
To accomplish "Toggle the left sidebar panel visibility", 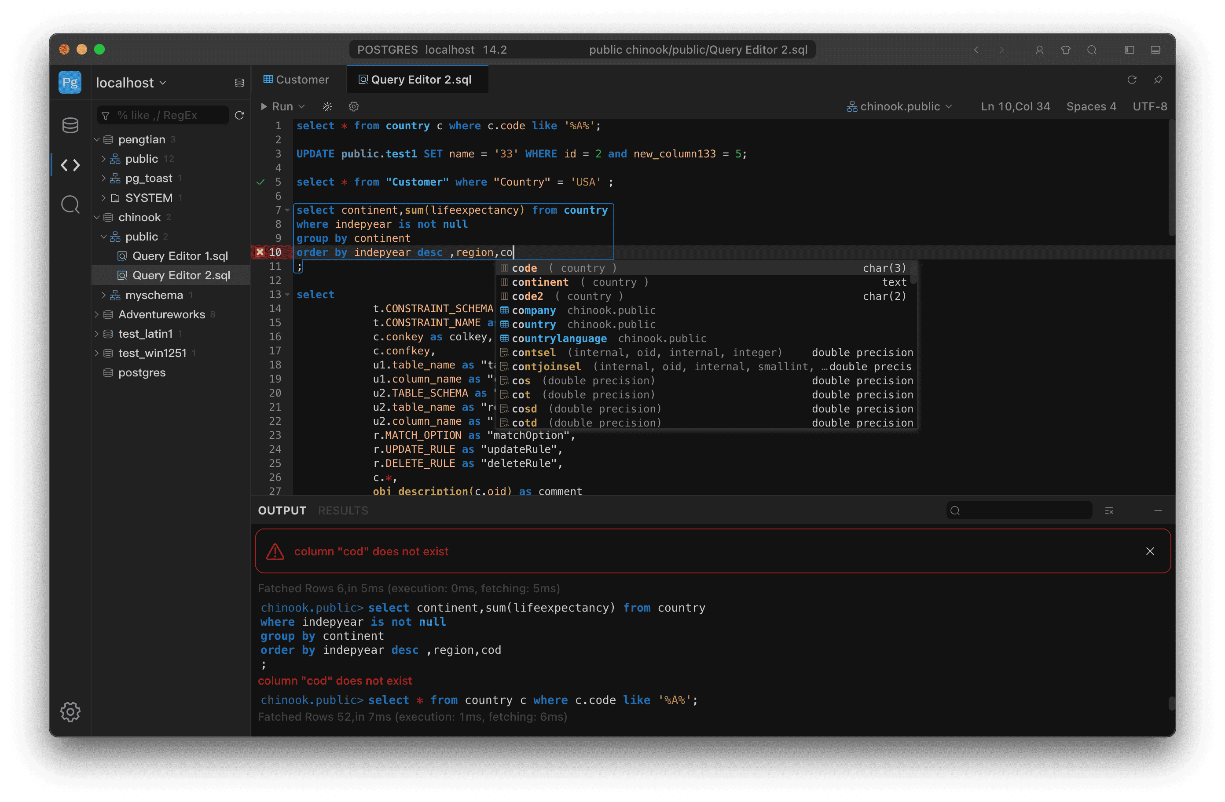I will [1130, 50].
